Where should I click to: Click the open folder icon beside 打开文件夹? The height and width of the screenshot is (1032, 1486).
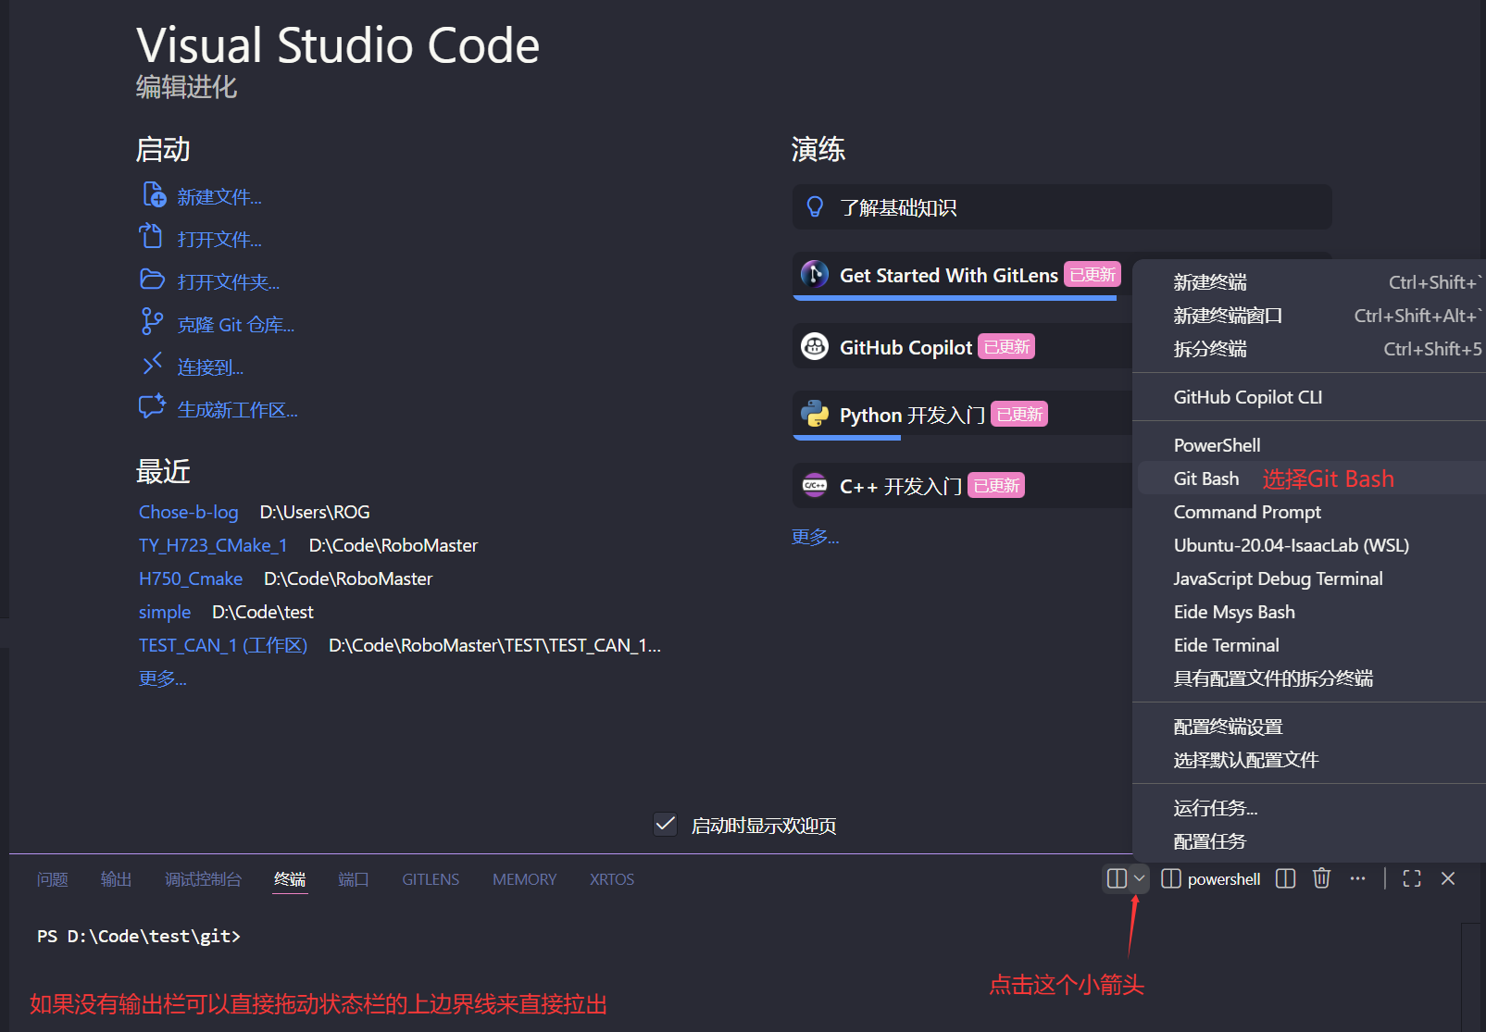point(152,280)
